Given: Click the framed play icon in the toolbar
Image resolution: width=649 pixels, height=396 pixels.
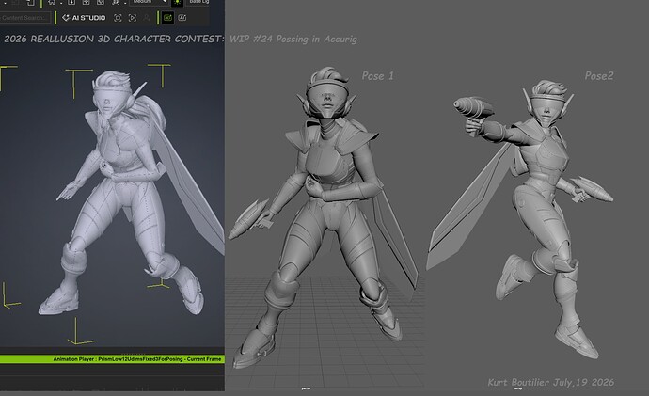Looking at the screenshot, I should click(x=133, y=18).
